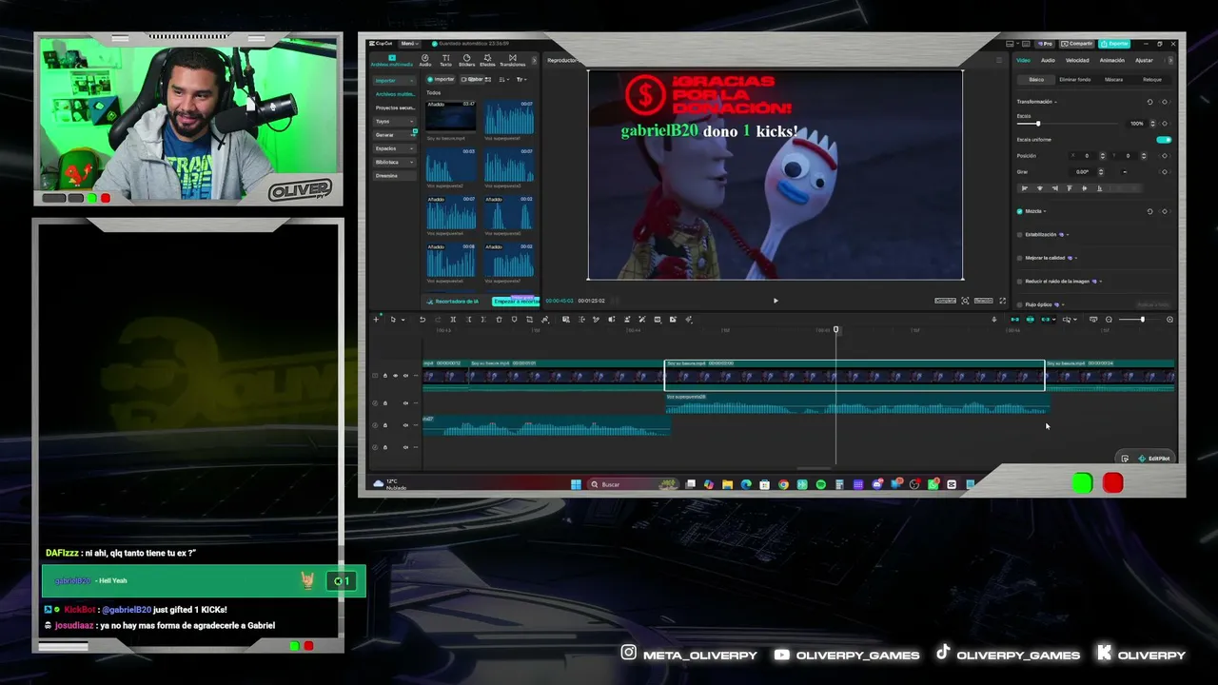
Task: Split the clip at the playhead
Action: pos(453,320)
